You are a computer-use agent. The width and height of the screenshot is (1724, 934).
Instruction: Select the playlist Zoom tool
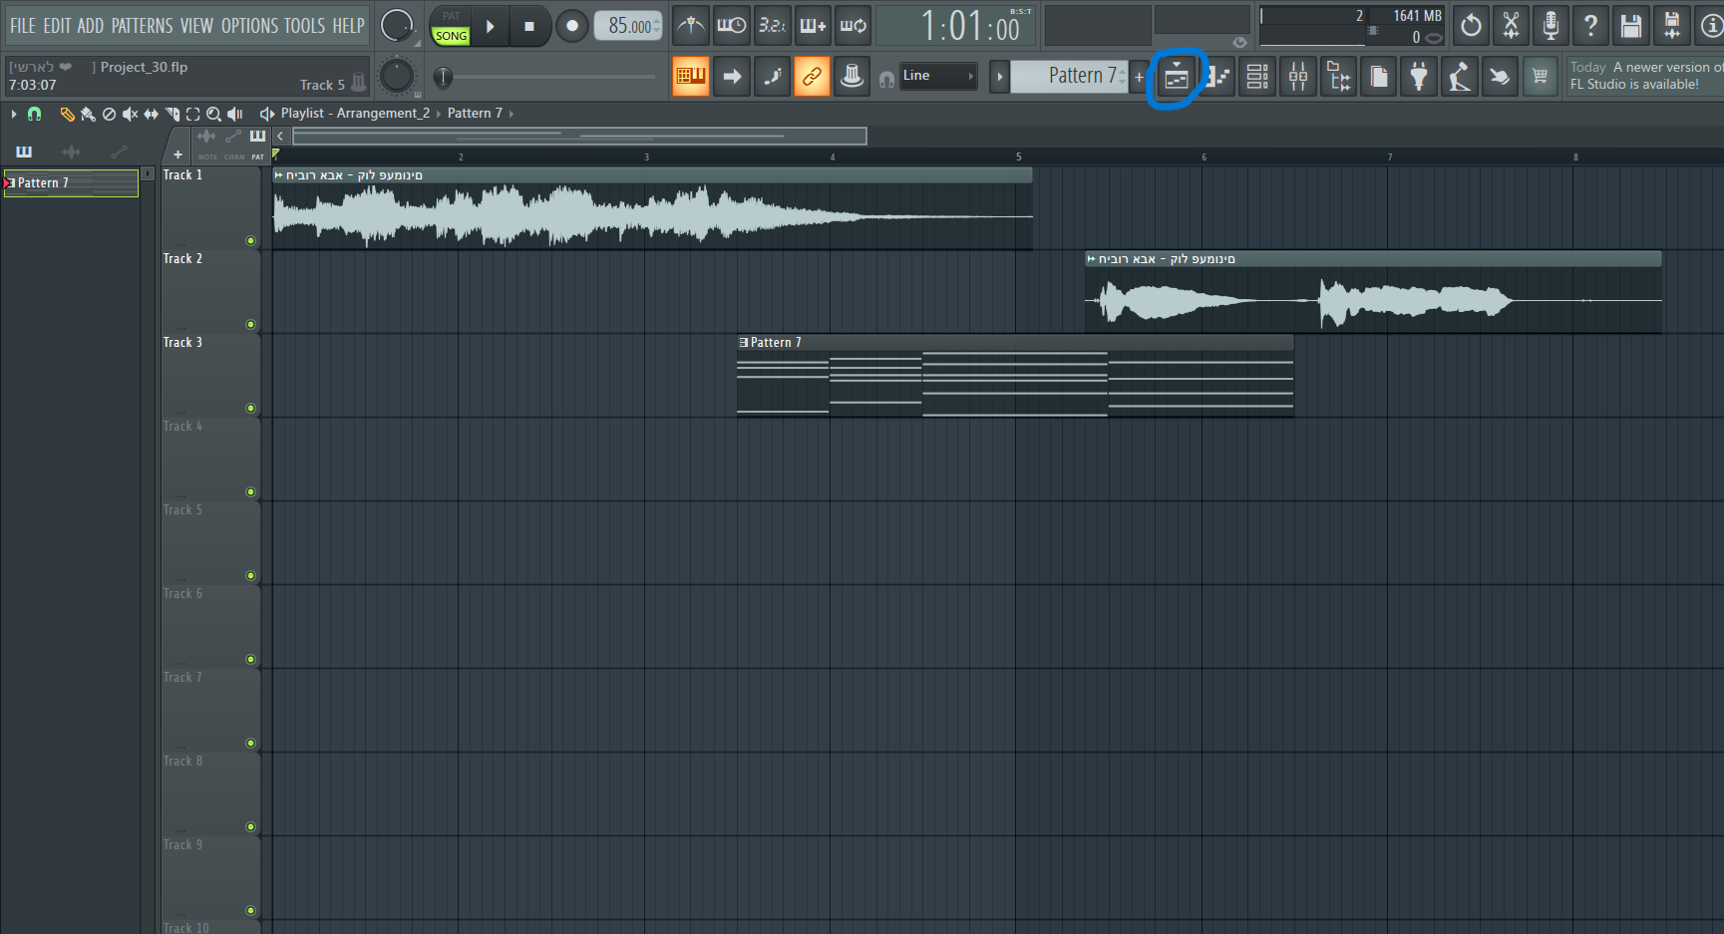coord(213,114)
